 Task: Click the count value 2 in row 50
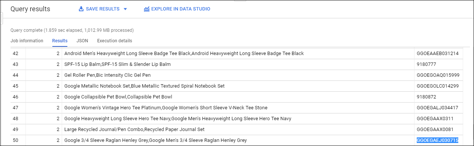coord(58,140)
